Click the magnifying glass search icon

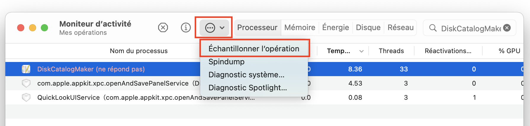[x=433, y=28]
